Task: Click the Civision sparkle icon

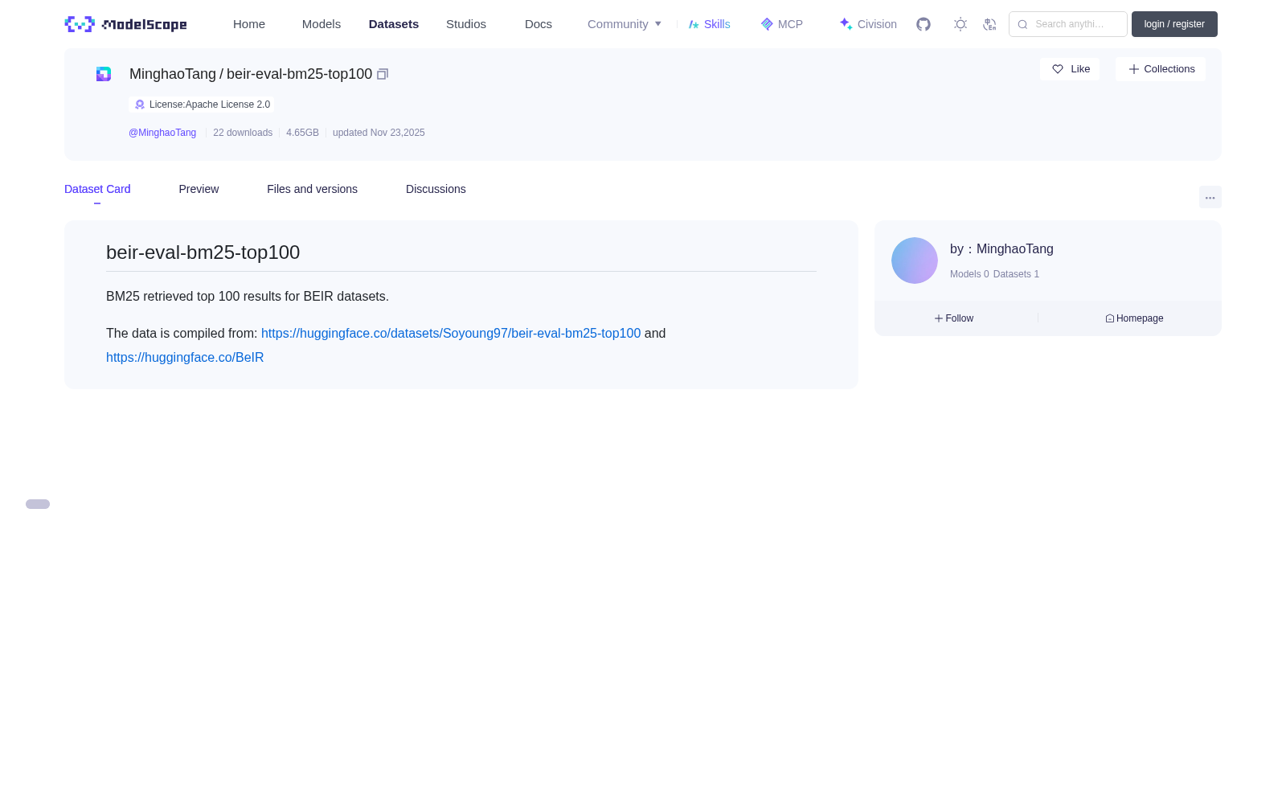Action: click(x=846, y=24)
